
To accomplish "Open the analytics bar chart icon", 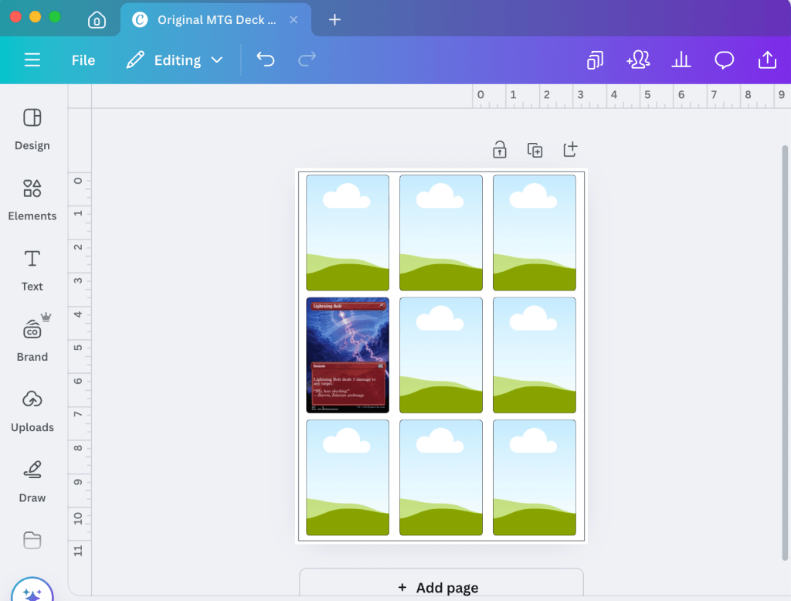I will point(681,60).
